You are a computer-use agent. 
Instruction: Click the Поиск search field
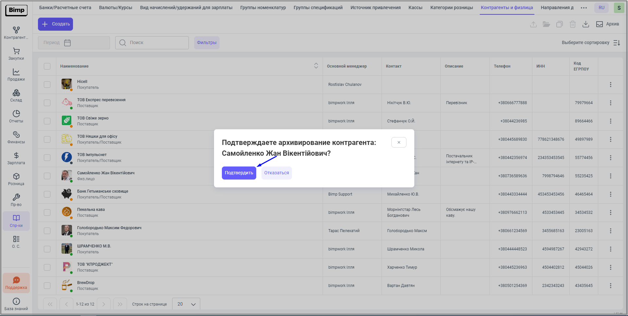point(152,43)
